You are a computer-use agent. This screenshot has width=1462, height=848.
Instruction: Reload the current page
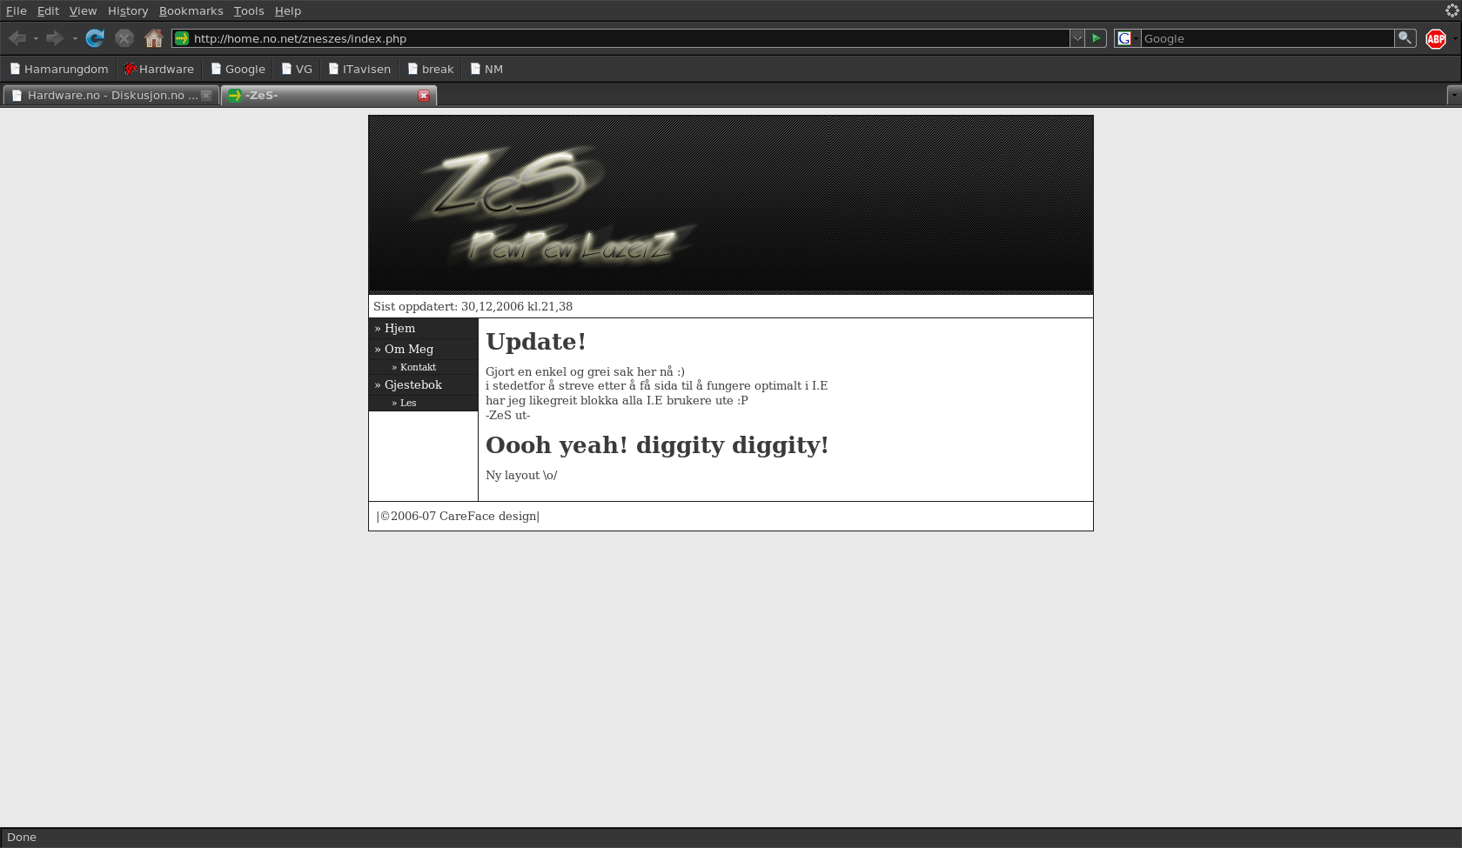[x=95, y=38]
